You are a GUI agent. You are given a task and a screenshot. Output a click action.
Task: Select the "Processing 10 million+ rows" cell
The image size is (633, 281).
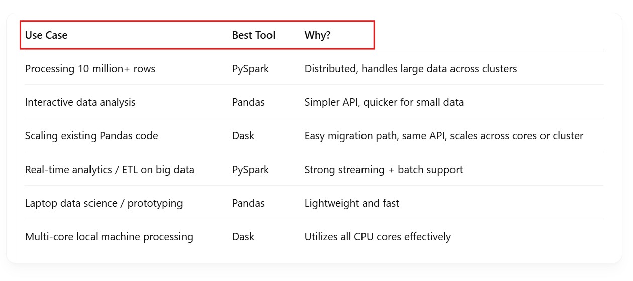(x=90, y=69)
